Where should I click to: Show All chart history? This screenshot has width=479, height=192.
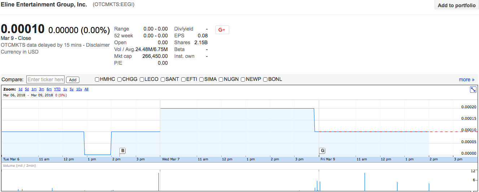[87, 89]
